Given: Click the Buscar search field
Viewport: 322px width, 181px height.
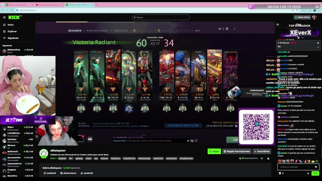Looking at the screenshot, I should [x=161, y=17].
